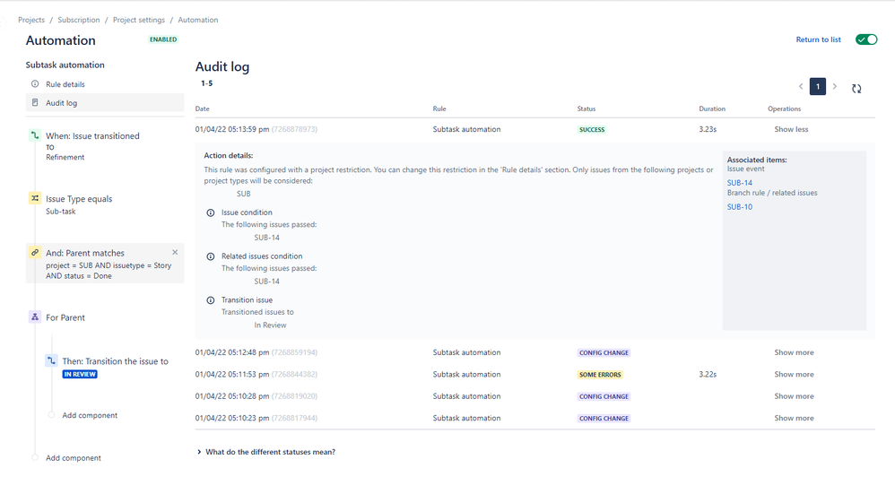Go to previous audit log page
This screenshot has width=895, height=477.
click(x=801, y=87)
